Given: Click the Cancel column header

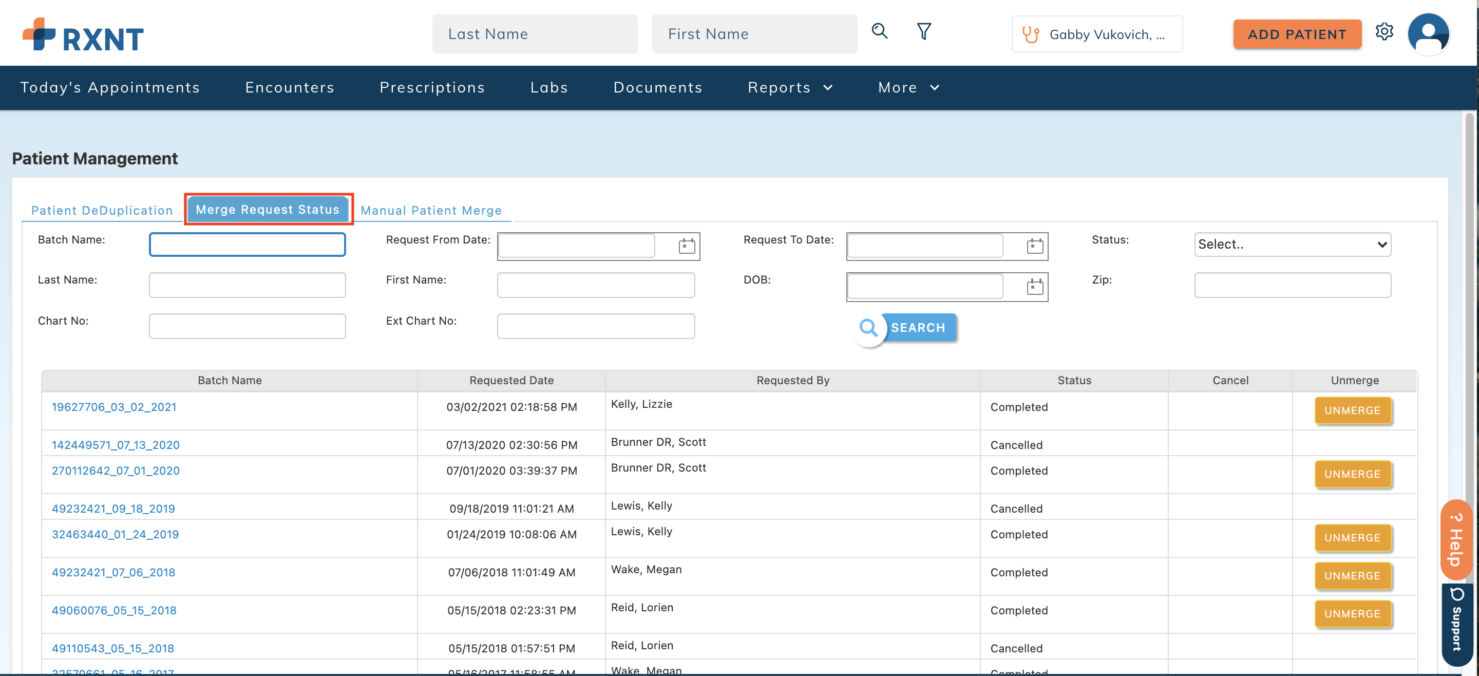Looking at the screenshot, I should [x=1230, y=380].
